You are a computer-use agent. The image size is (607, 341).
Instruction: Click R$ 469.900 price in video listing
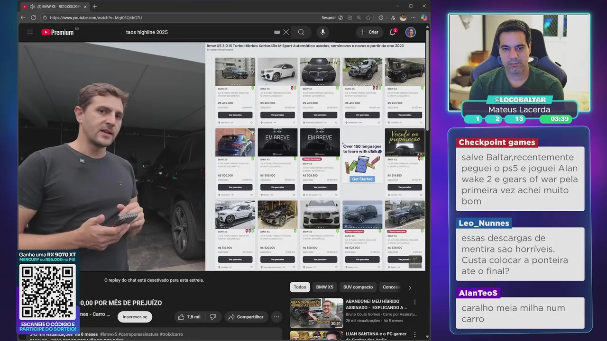pos(225,103)
